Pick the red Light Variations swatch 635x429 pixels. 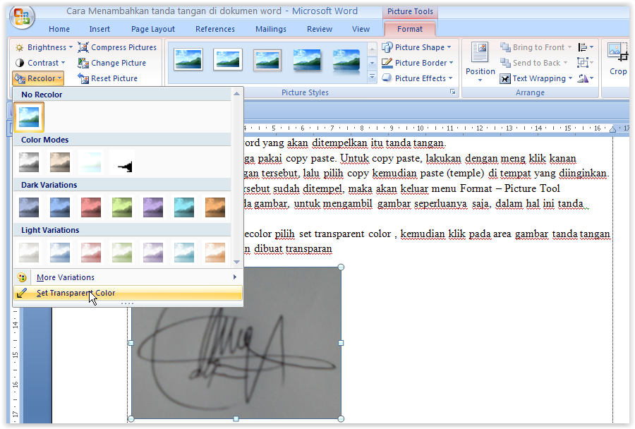91,253
